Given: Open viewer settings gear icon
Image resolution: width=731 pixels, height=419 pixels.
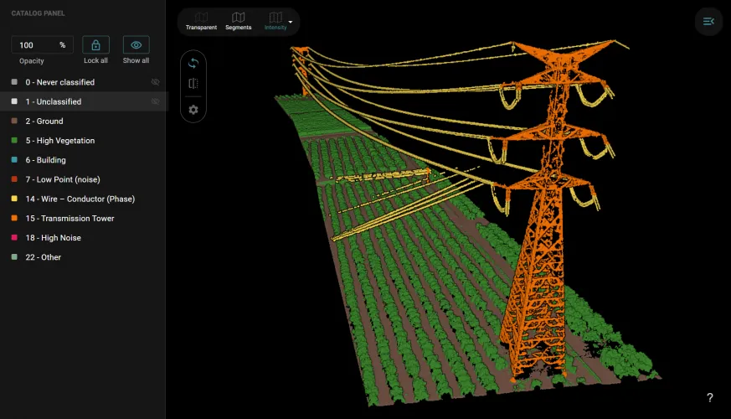Looking at the screenshot, I should click(x=193, y=110).
